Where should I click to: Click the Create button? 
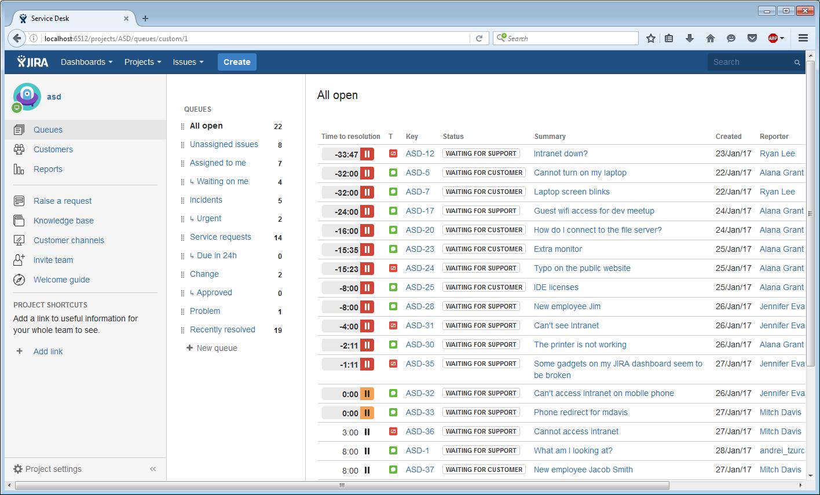coord(236,62)
